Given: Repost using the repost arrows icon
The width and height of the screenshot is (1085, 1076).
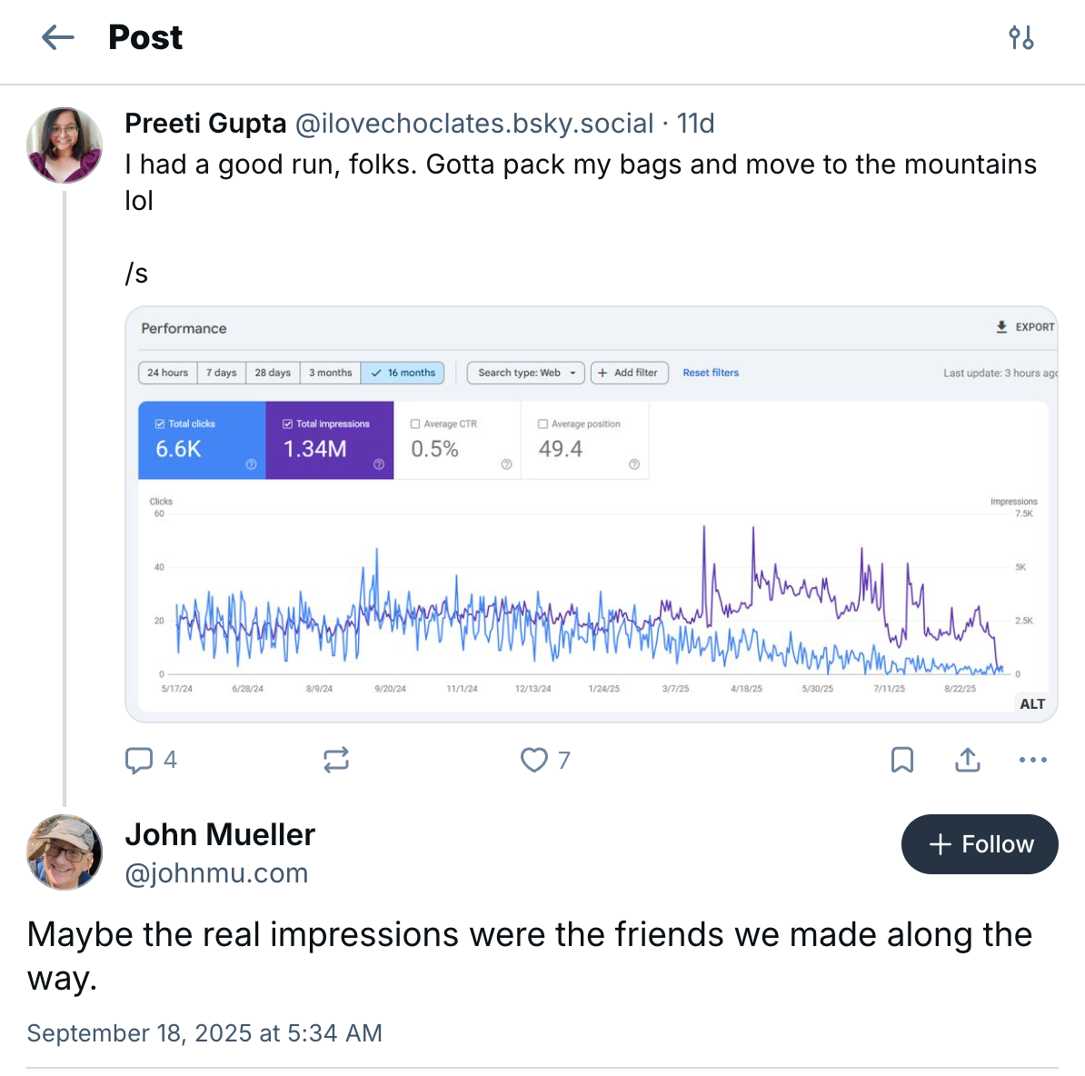Looking at the screenshot, I should pos(336,760).
